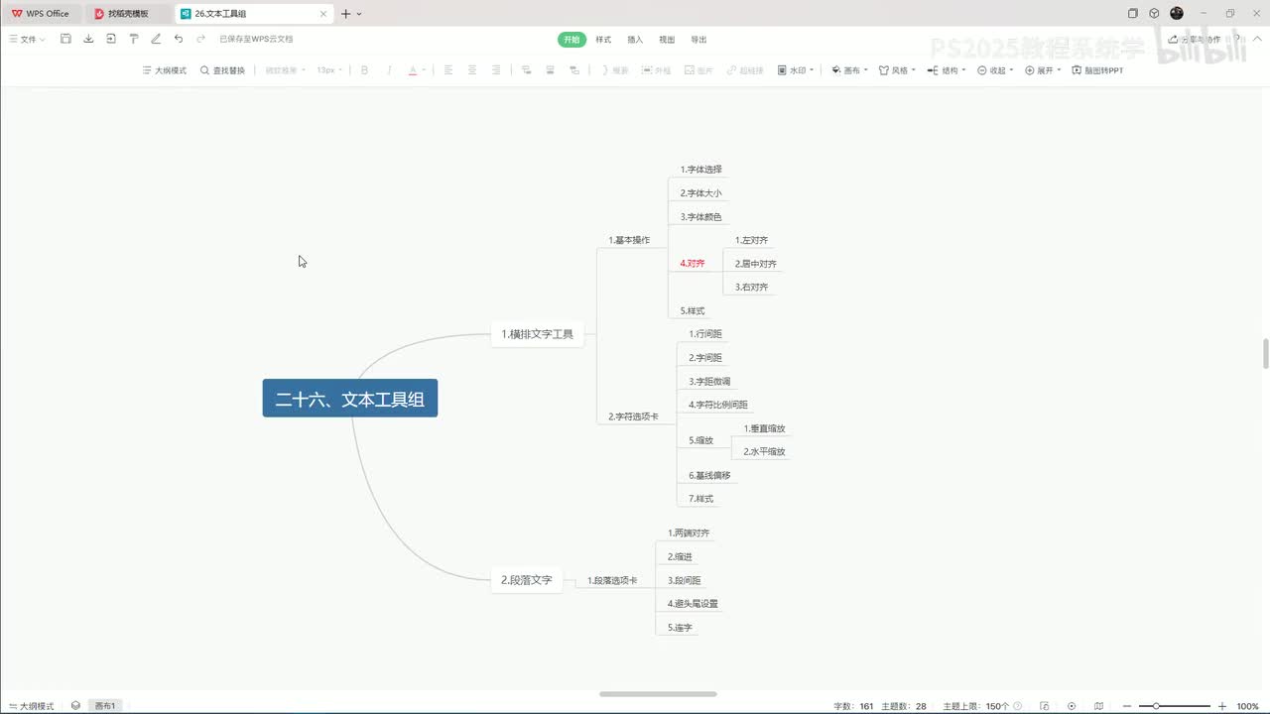Open the 结构 structure dropdown

pyautogui.click(x=947, y=70)
